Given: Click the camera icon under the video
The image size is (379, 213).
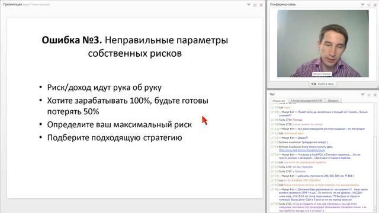Looking at the screenshot, I should point(313,84).
